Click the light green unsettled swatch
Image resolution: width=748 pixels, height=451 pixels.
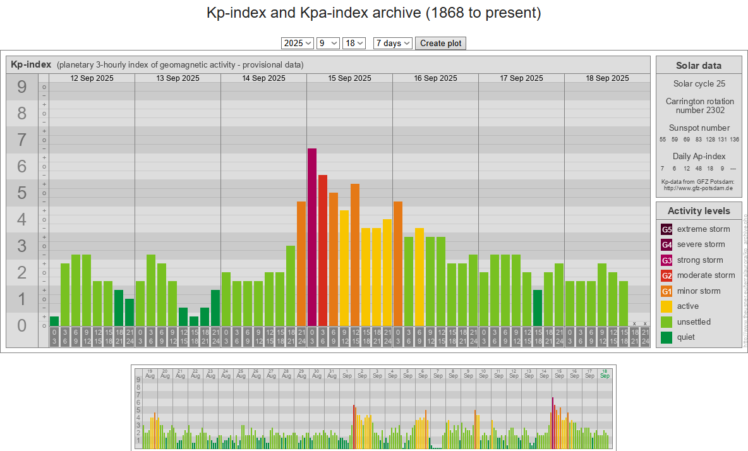tap(667, 322)
